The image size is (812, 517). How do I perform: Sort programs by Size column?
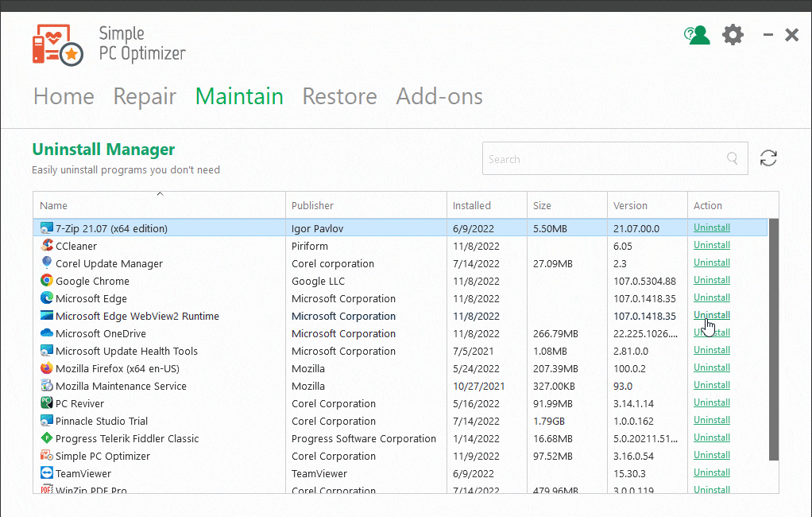tap(567, 205)
